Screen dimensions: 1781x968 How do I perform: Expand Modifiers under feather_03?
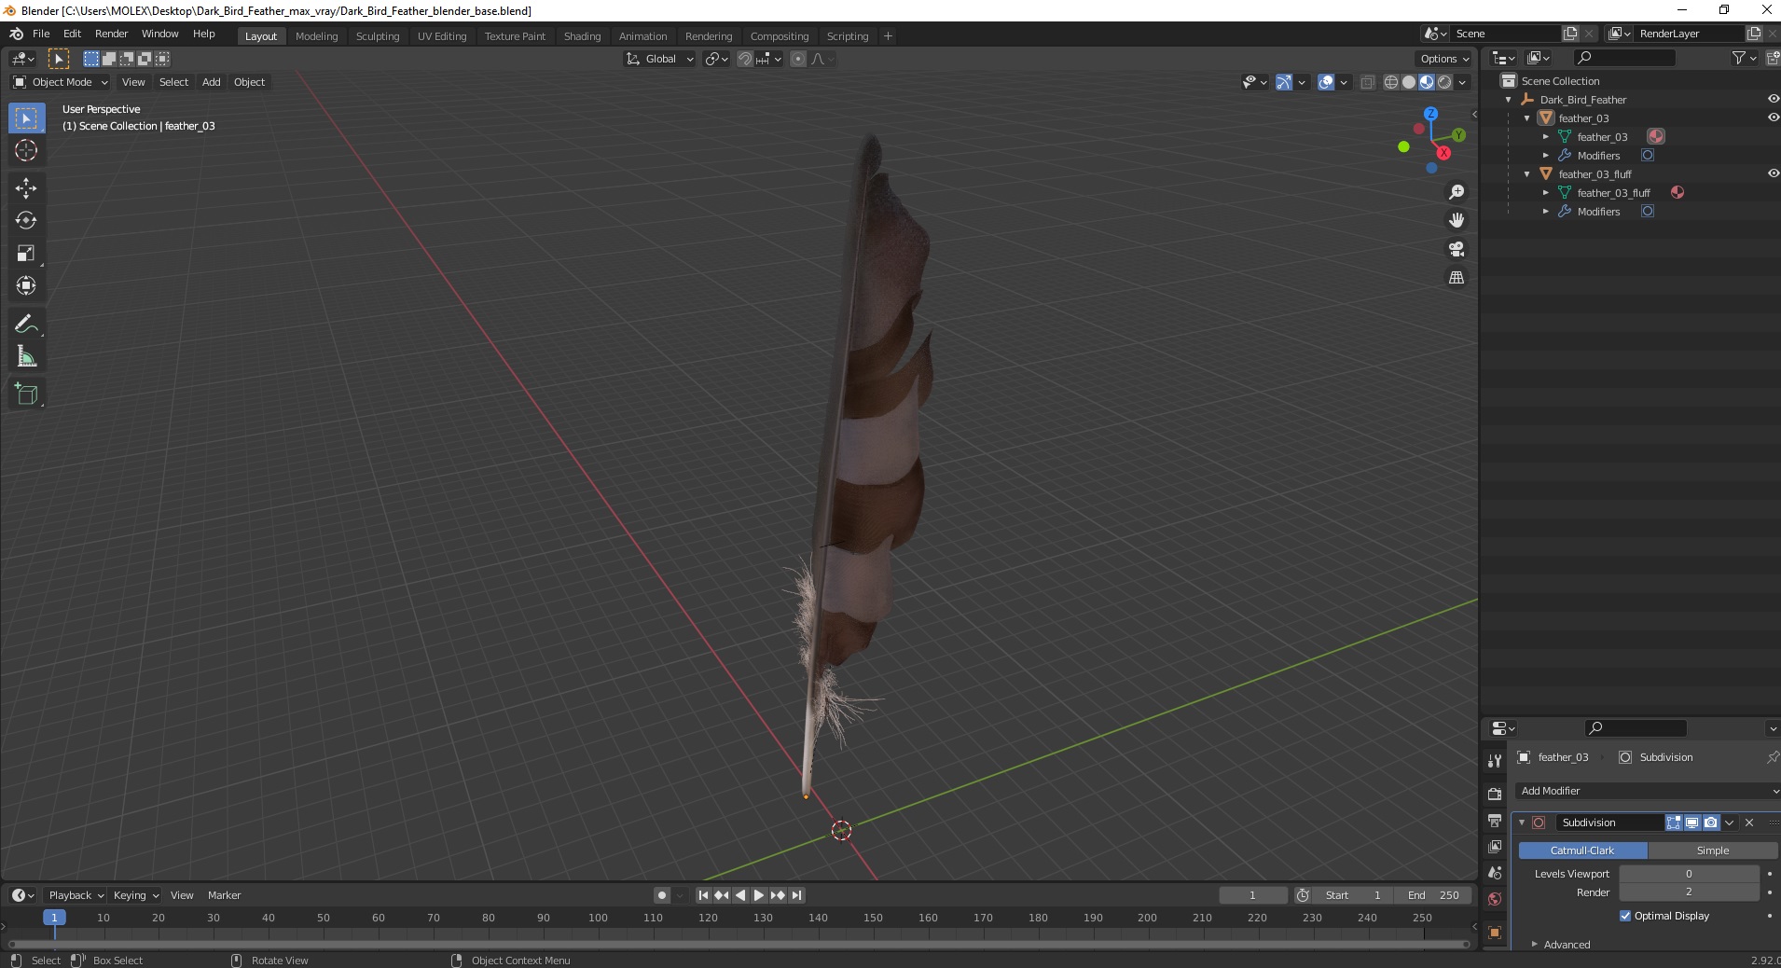(1545, 156)
